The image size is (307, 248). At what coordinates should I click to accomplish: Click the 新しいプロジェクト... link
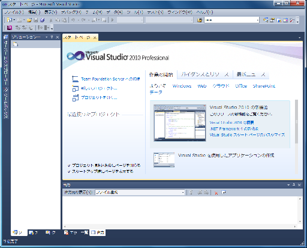click(99, 88)
